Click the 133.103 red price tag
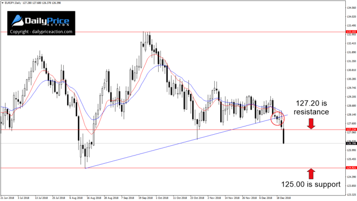Viewport: 357px width, 201px height. [351, 32]
